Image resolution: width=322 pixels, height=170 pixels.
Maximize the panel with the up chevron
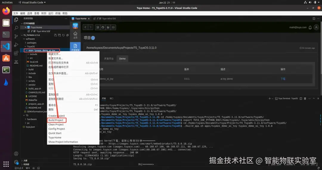coord(314,98)
